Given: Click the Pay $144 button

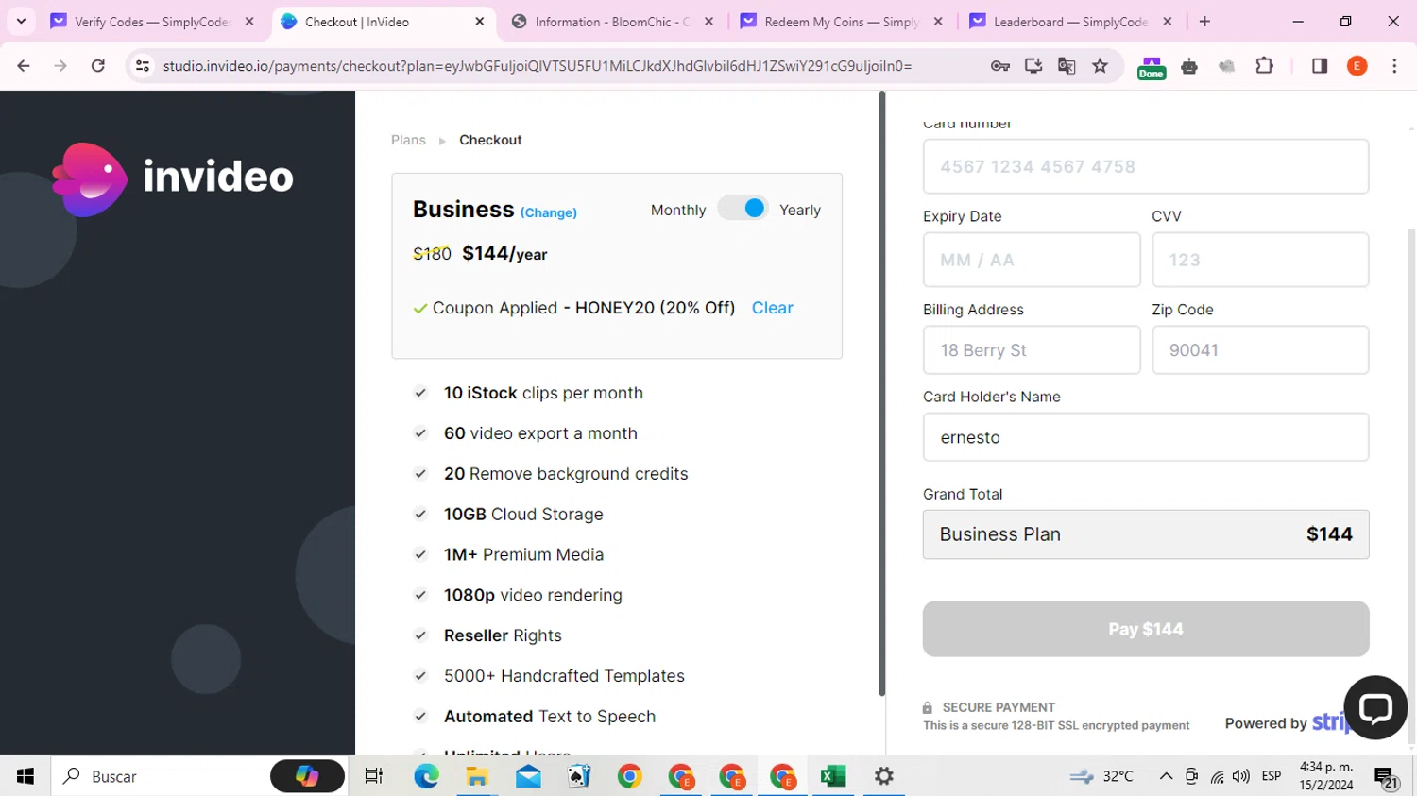Looking at the screenshot, I should [1146, 629].
